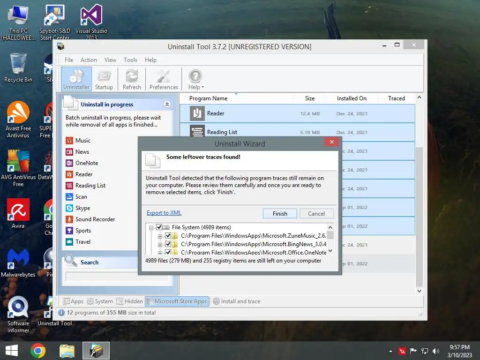Show hidden system tray icons arrow
The width and height of the screenshot is (480, 360).
click(x=390, y=351)
